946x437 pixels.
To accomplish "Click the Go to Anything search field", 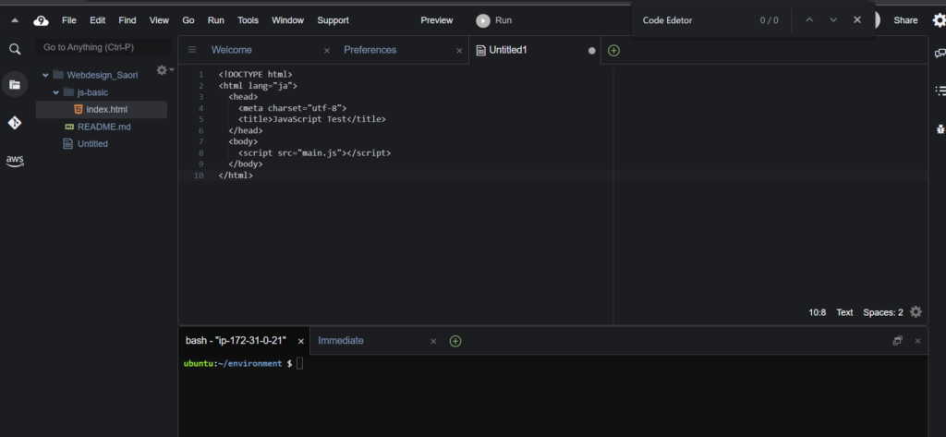I will click(x=103, y=47).
